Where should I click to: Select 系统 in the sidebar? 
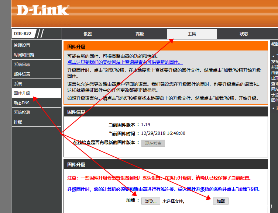tap(36, 84)
